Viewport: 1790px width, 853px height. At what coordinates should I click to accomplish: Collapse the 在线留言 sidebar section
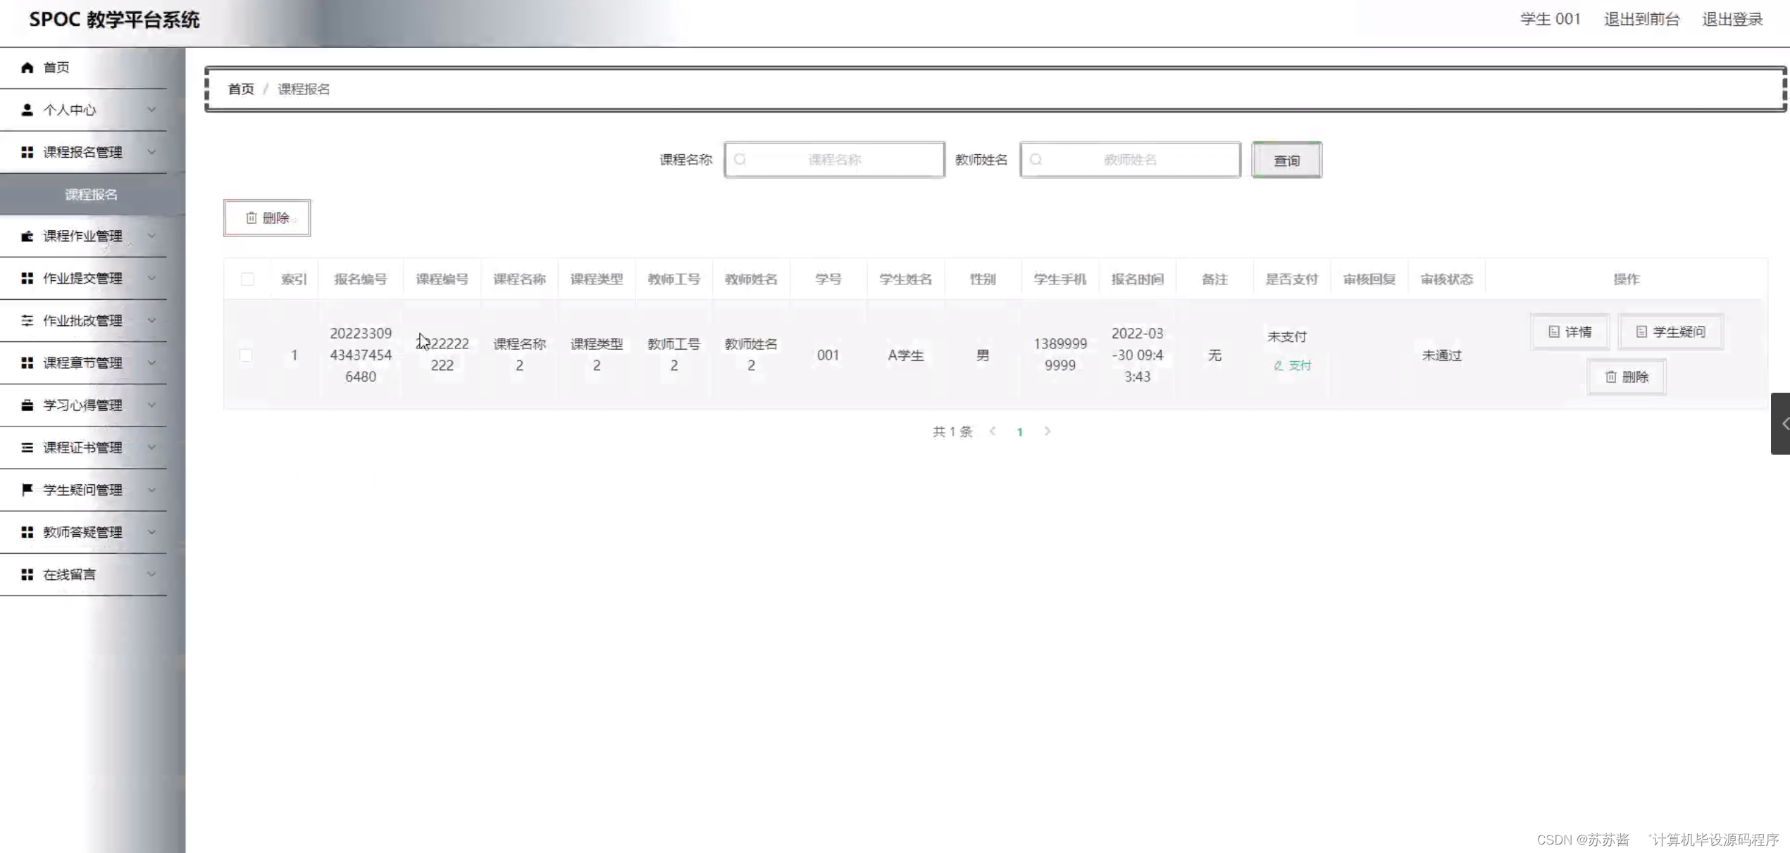tap(151, 574)
